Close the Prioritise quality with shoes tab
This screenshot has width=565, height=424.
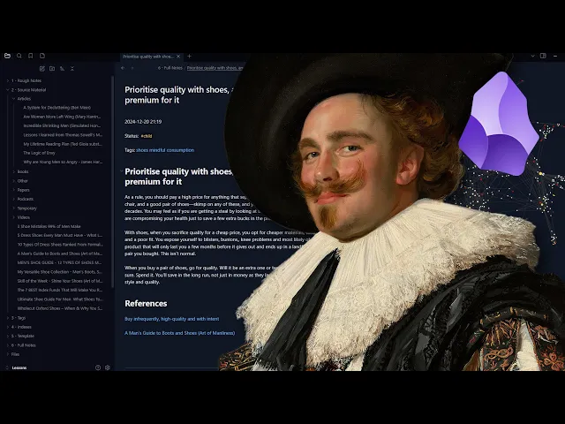(x=178, y=57)
